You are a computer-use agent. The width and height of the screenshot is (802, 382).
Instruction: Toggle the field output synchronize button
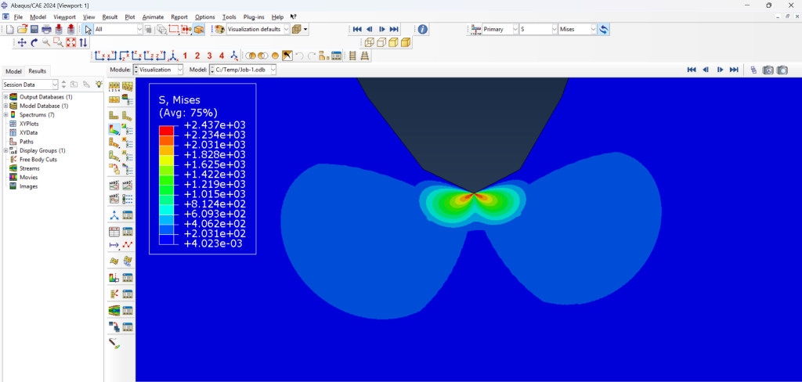pyautogui.click(x=605, y=29)
